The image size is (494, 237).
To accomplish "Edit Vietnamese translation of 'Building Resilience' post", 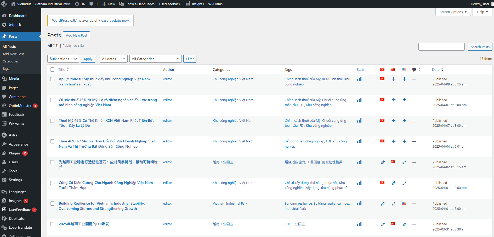I will 383,204.
